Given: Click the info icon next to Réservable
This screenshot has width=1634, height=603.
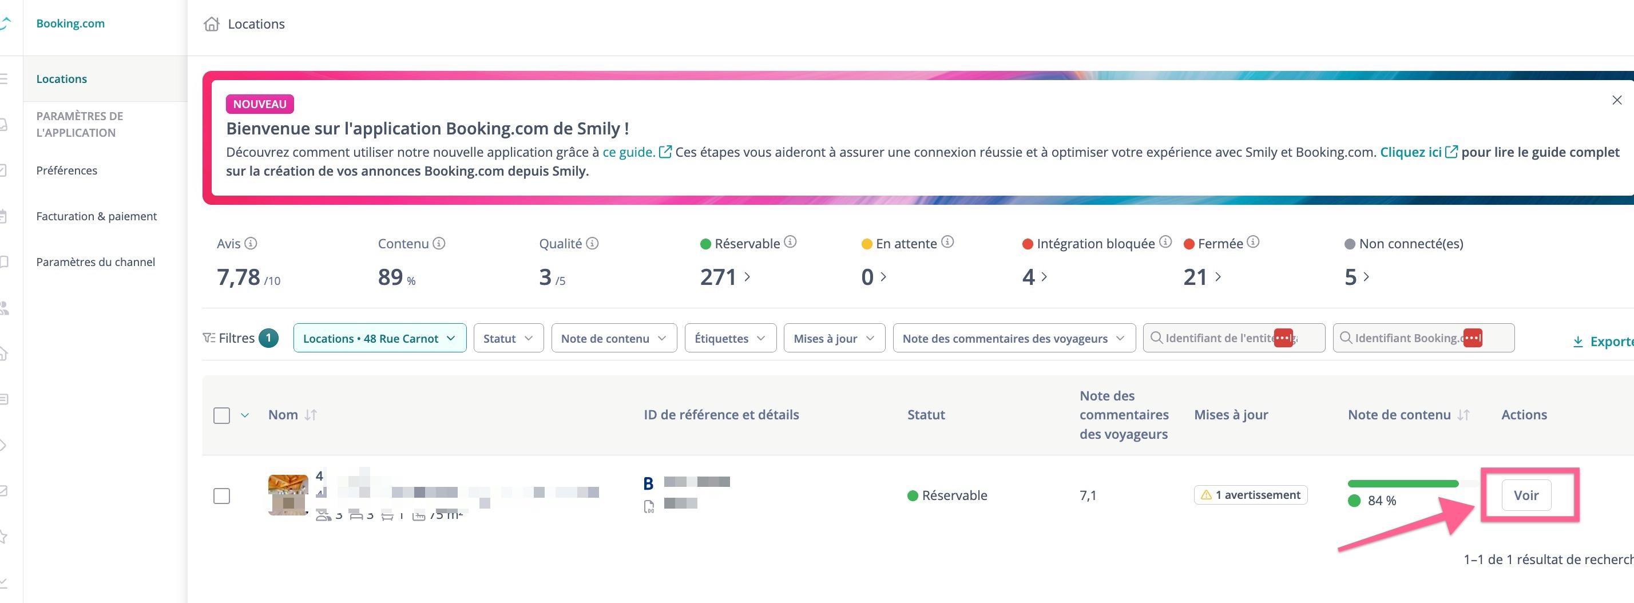Looking at the screenshot, I should (790, 241).
